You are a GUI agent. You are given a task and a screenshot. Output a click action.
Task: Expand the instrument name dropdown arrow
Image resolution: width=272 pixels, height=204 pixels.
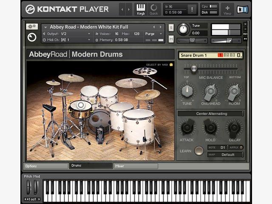click(45, 27)
